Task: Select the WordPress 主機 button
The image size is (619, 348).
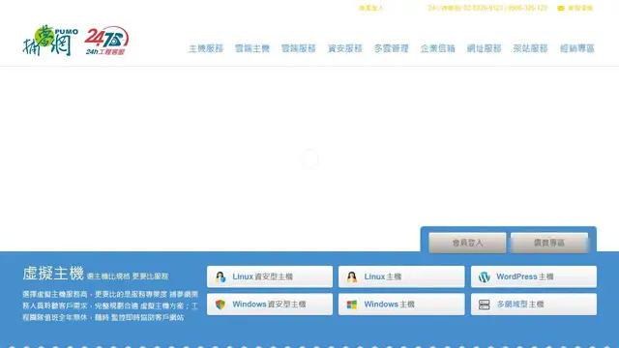Action: (534, 276)
